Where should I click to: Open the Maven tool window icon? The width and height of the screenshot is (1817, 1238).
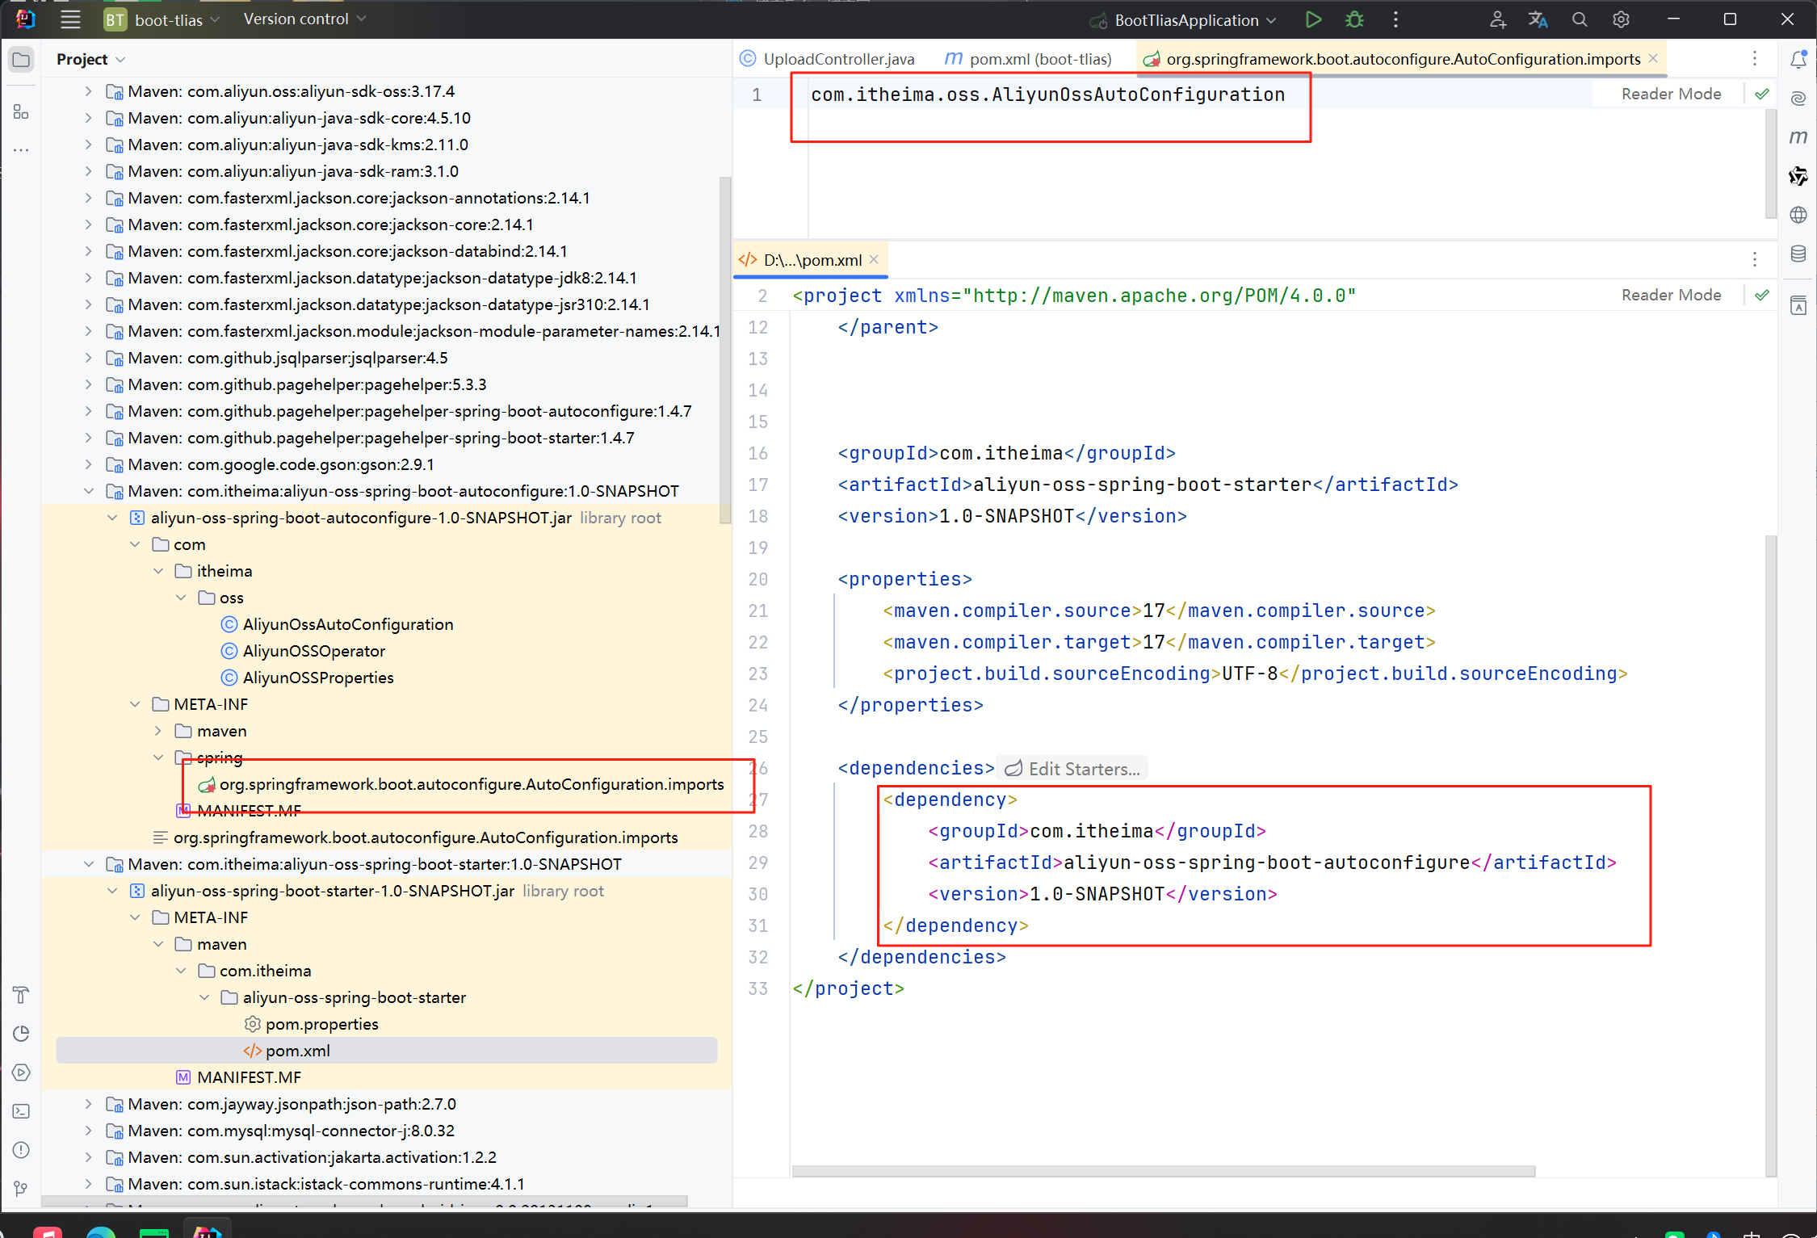(1798, 137)
